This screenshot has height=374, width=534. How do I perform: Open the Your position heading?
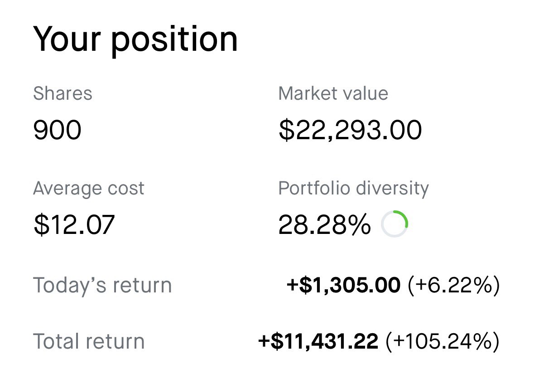[135, 40]
